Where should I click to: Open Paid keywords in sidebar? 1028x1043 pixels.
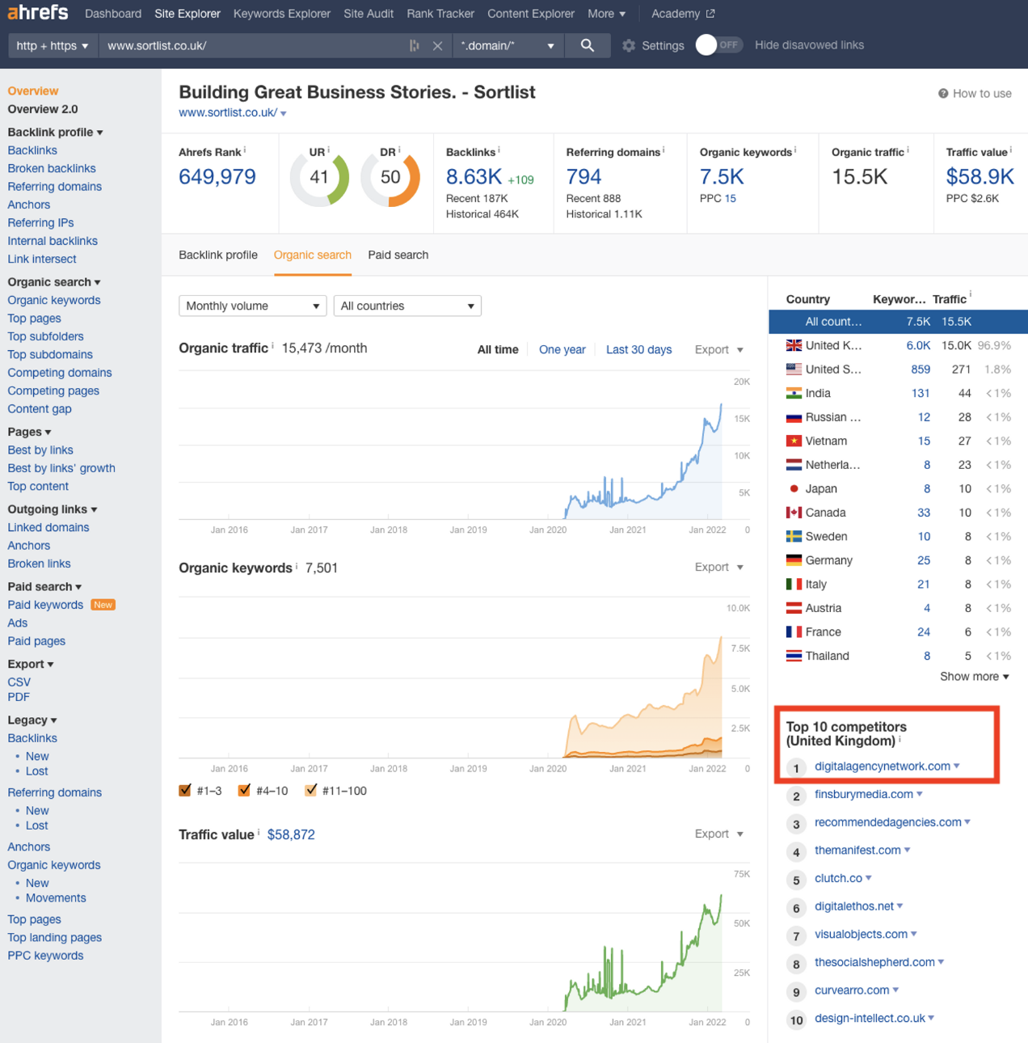tap(45, 605)
